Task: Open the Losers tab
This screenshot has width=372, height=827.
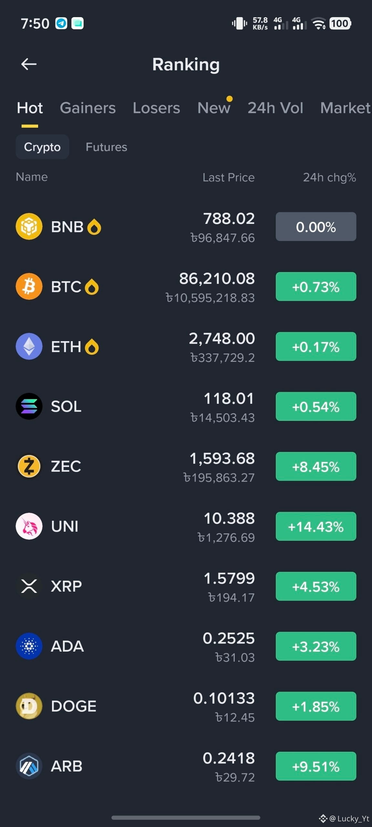Action: coord(156,108)
